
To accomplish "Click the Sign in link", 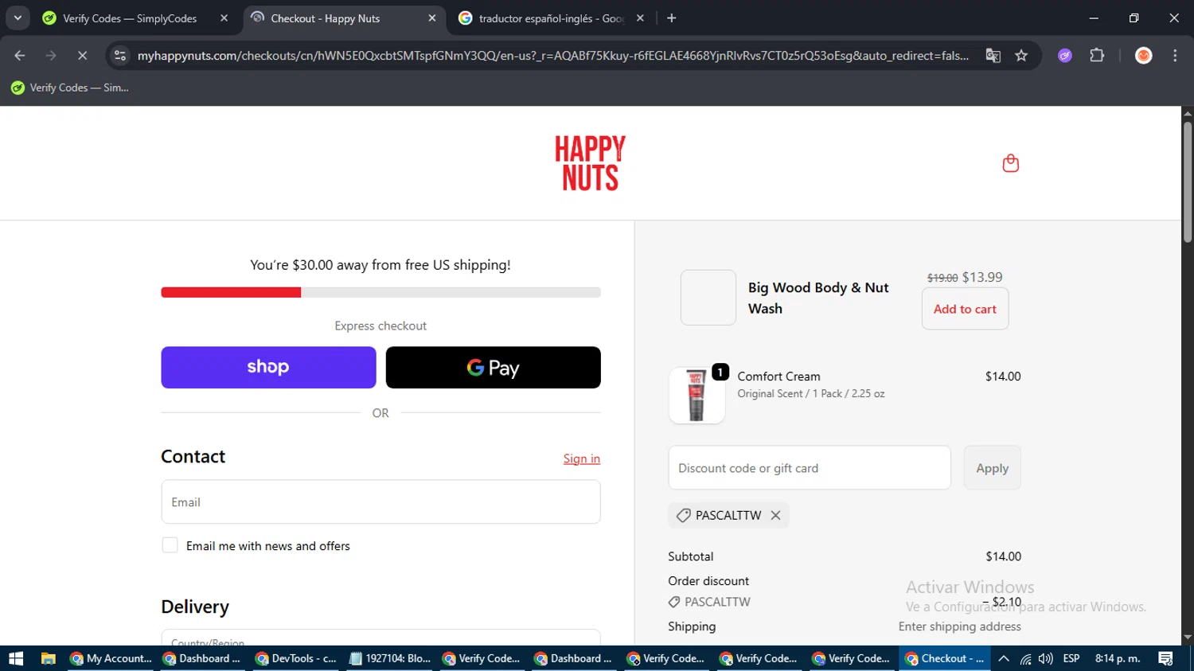I will [582, 458].
